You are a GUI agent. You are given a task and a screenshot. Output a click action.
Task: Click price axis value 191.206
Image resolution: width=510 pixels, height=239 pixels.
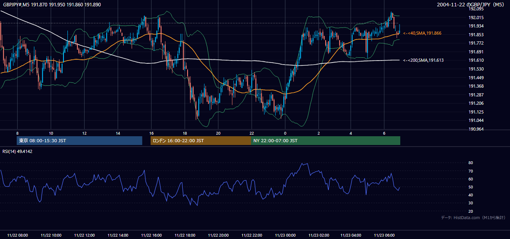pos(476,103)
